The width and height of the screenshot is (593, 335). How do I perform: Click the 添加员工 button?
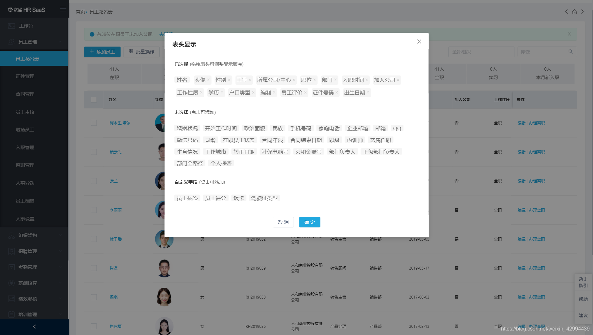(x=102, y=52)
